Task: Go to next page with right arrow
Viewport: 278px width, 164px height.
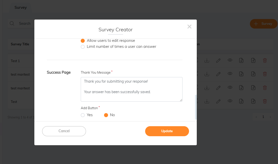Action: coord(270,117)
